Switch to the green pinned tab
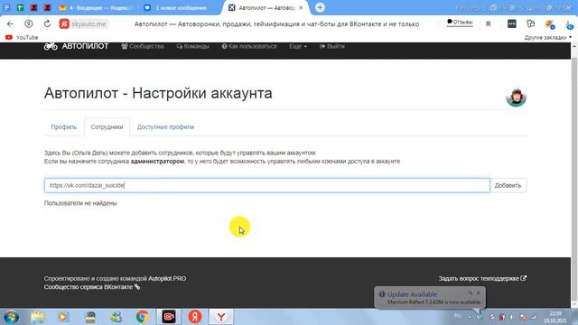The width and height of the screenshot is (578, 325). [x=20, y=7]
